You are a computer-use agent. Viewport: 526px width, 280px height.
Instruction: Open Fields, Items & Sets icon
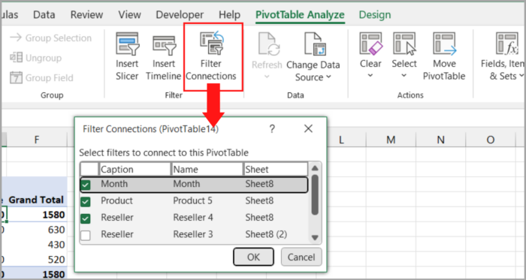(507, 44)
